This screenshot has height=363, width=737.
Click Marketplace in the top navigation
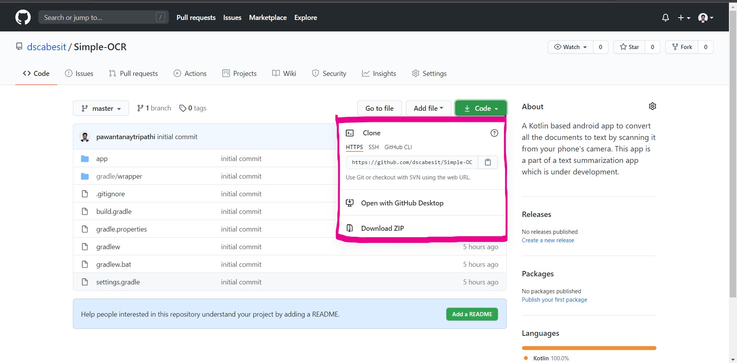(x=268, y=18)
